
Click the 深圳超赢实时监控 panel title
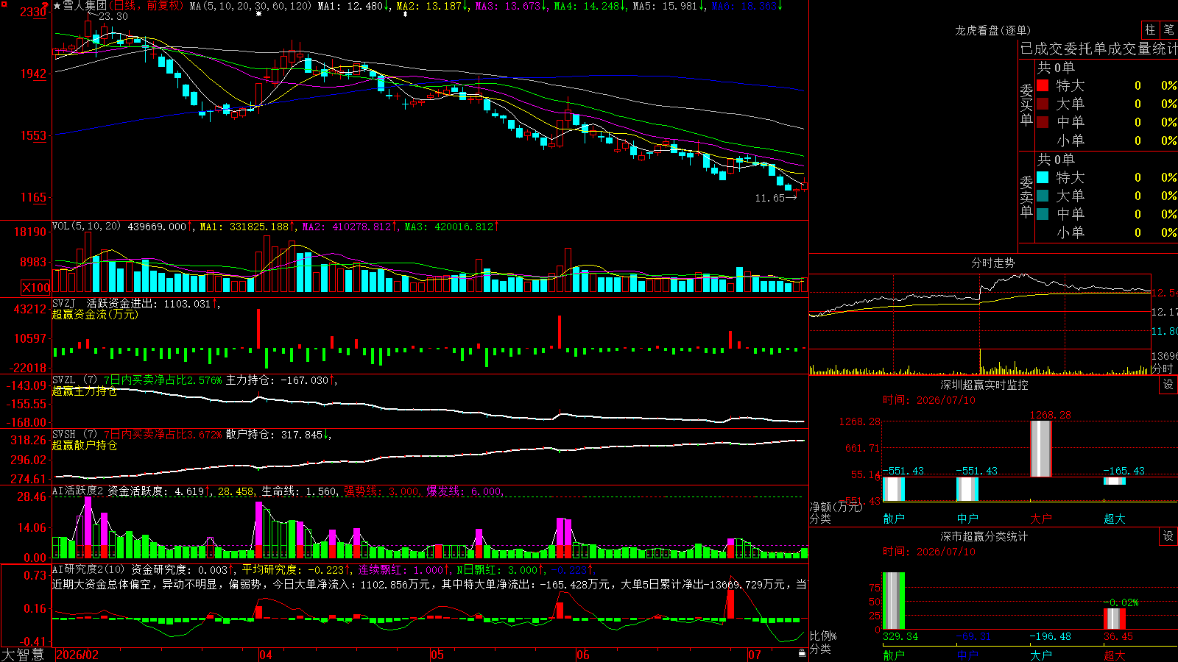pos(984,385)
